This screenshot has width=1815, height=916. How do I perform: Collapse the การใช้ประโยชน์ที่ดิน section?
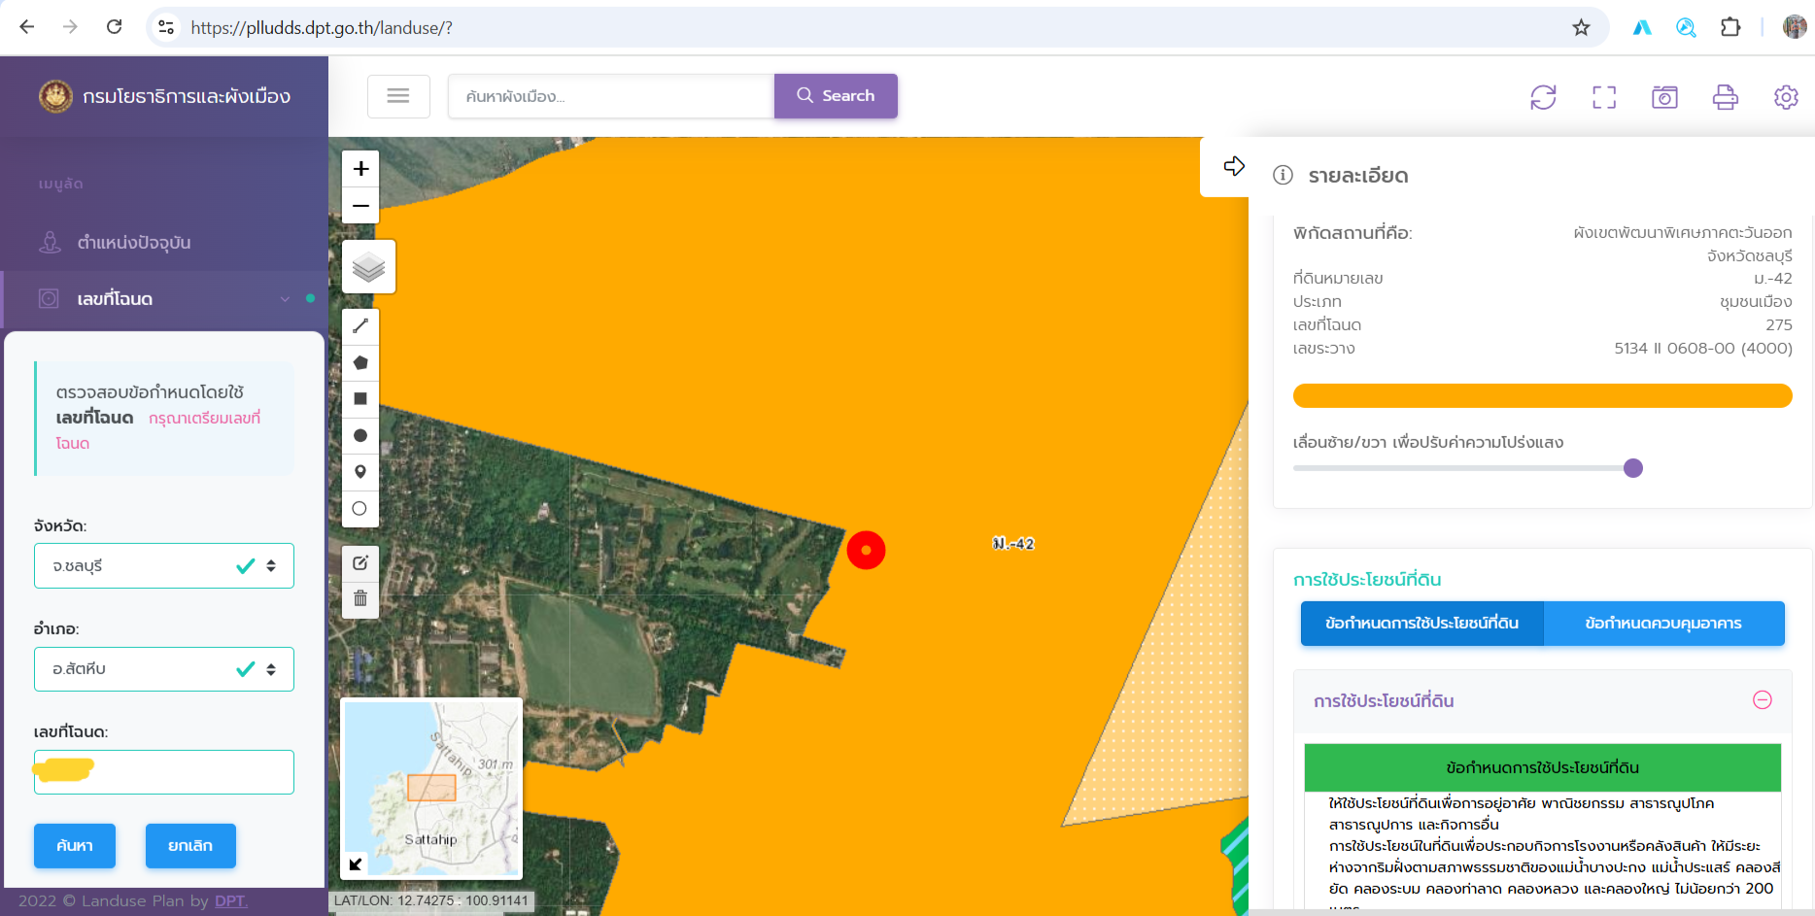click(1762, 700)
